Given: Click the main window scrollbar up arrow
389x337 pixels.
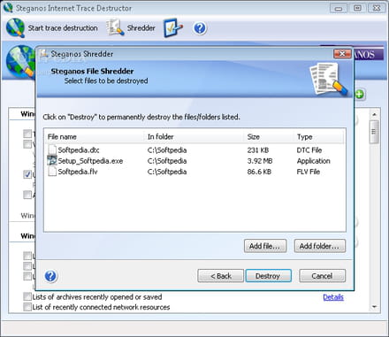Looking at the screenshot, I should coord(374,114).
